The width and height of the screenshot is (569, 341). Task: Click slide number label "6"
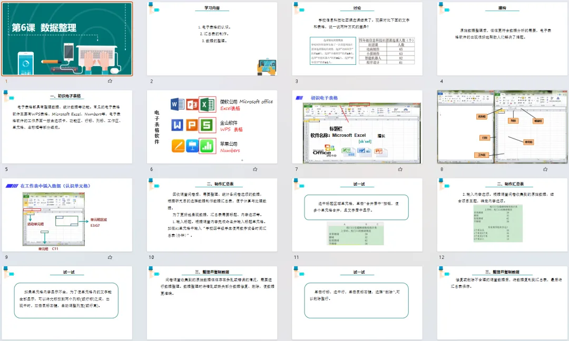click(152, 169)
